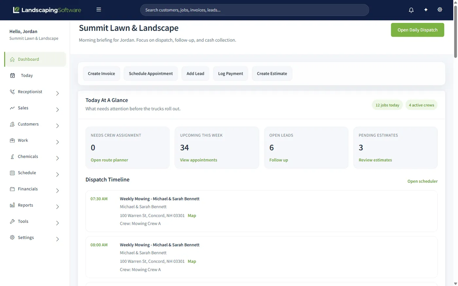
Task: Expand the Tools submenu chevron
Action: pyautogui.click(x=58, y=223)
